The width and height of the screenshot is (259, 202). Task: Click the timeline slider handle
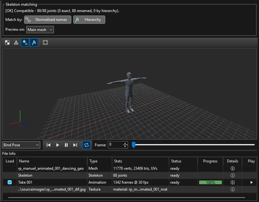pos(134,145)
